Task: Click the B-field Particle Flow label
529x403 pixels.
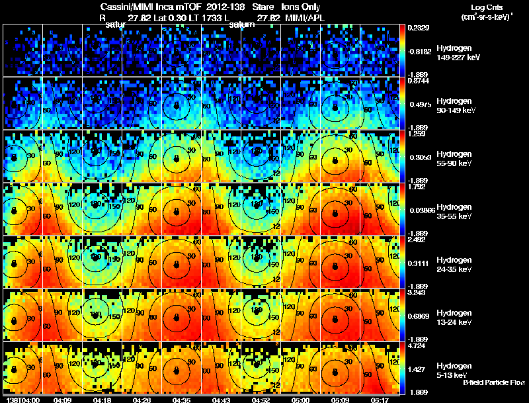Action: click(494, 382)
